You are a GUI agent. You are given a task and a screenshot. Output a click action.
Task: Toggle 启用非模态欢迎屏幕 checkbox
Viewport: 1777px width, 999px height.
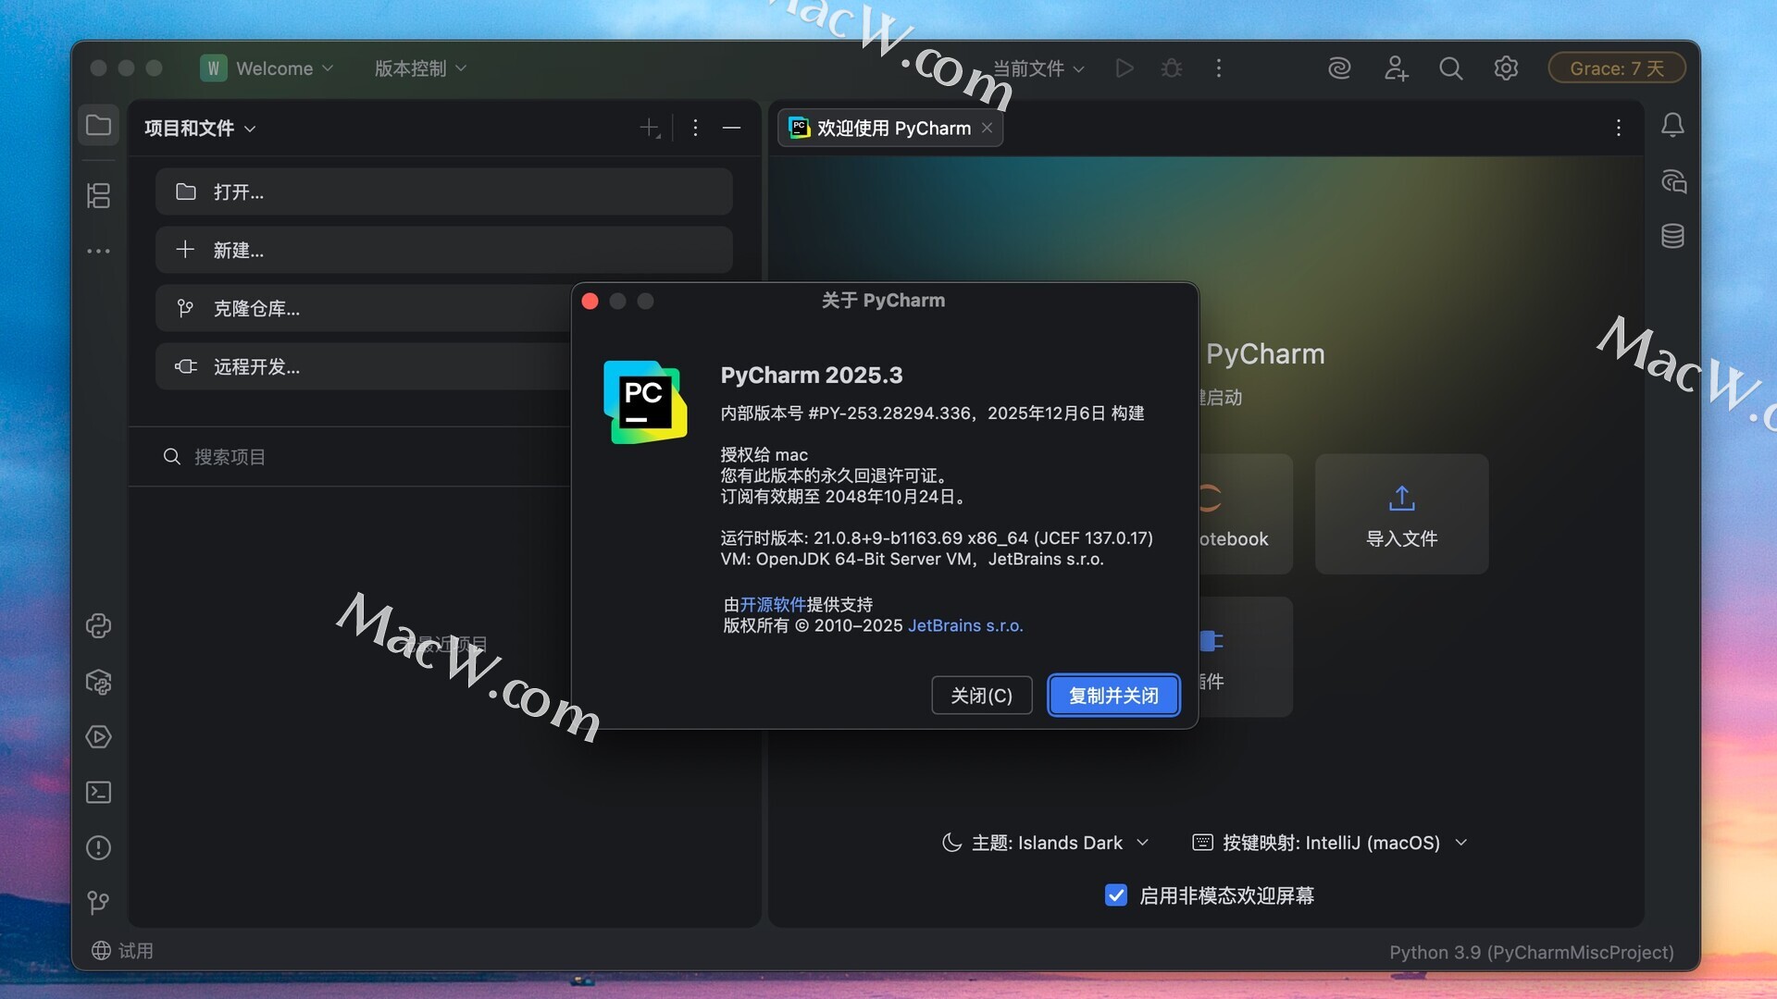tap(1116, 895)
